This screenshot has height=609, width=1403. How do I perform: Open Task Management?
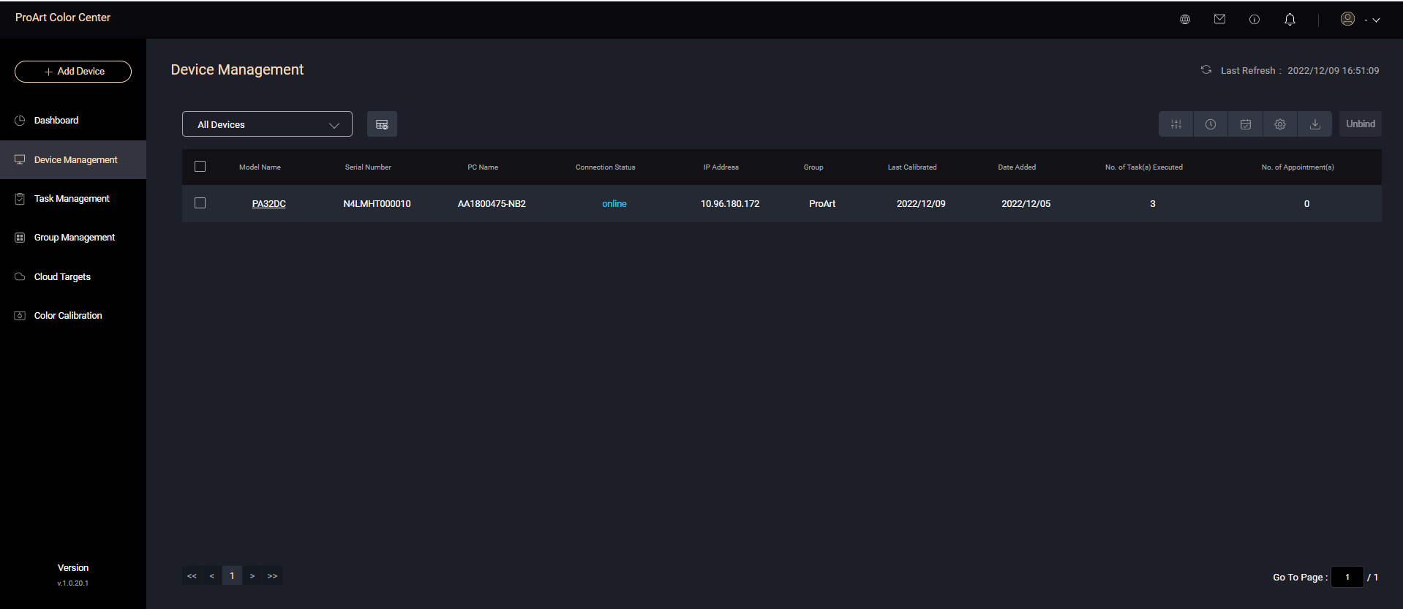[73, 199]
